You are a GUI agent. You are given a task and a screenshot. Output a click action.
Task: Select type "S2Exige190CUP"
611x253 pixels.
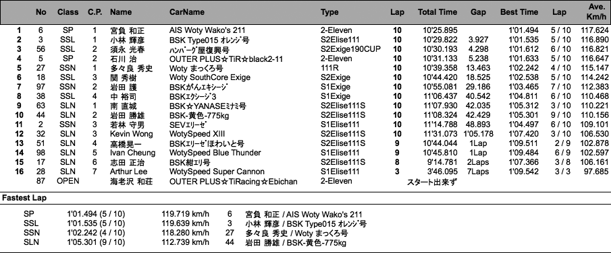point(350,49)
